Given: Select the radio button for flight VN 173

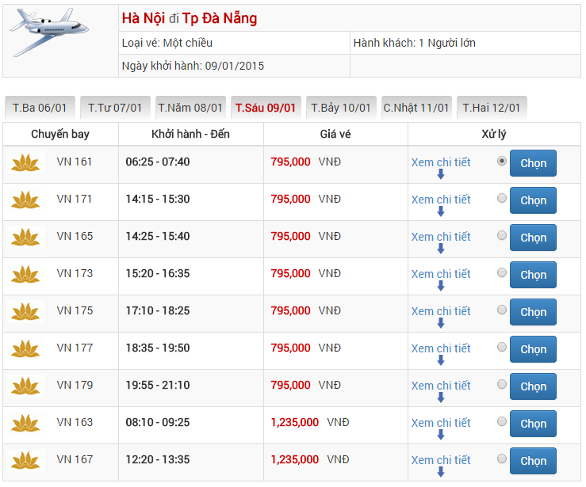Looking at the screenshot, I should 502,272.
